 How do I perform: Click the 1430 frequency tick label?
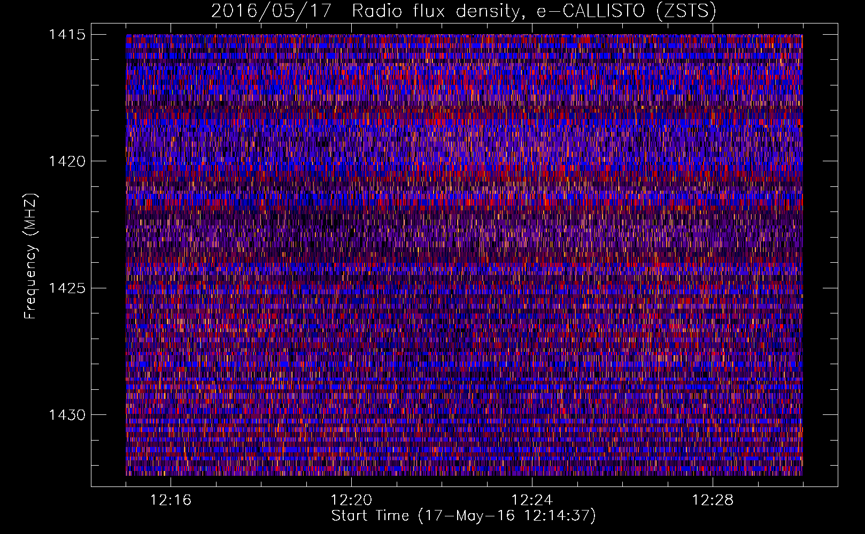coord(67,415)
